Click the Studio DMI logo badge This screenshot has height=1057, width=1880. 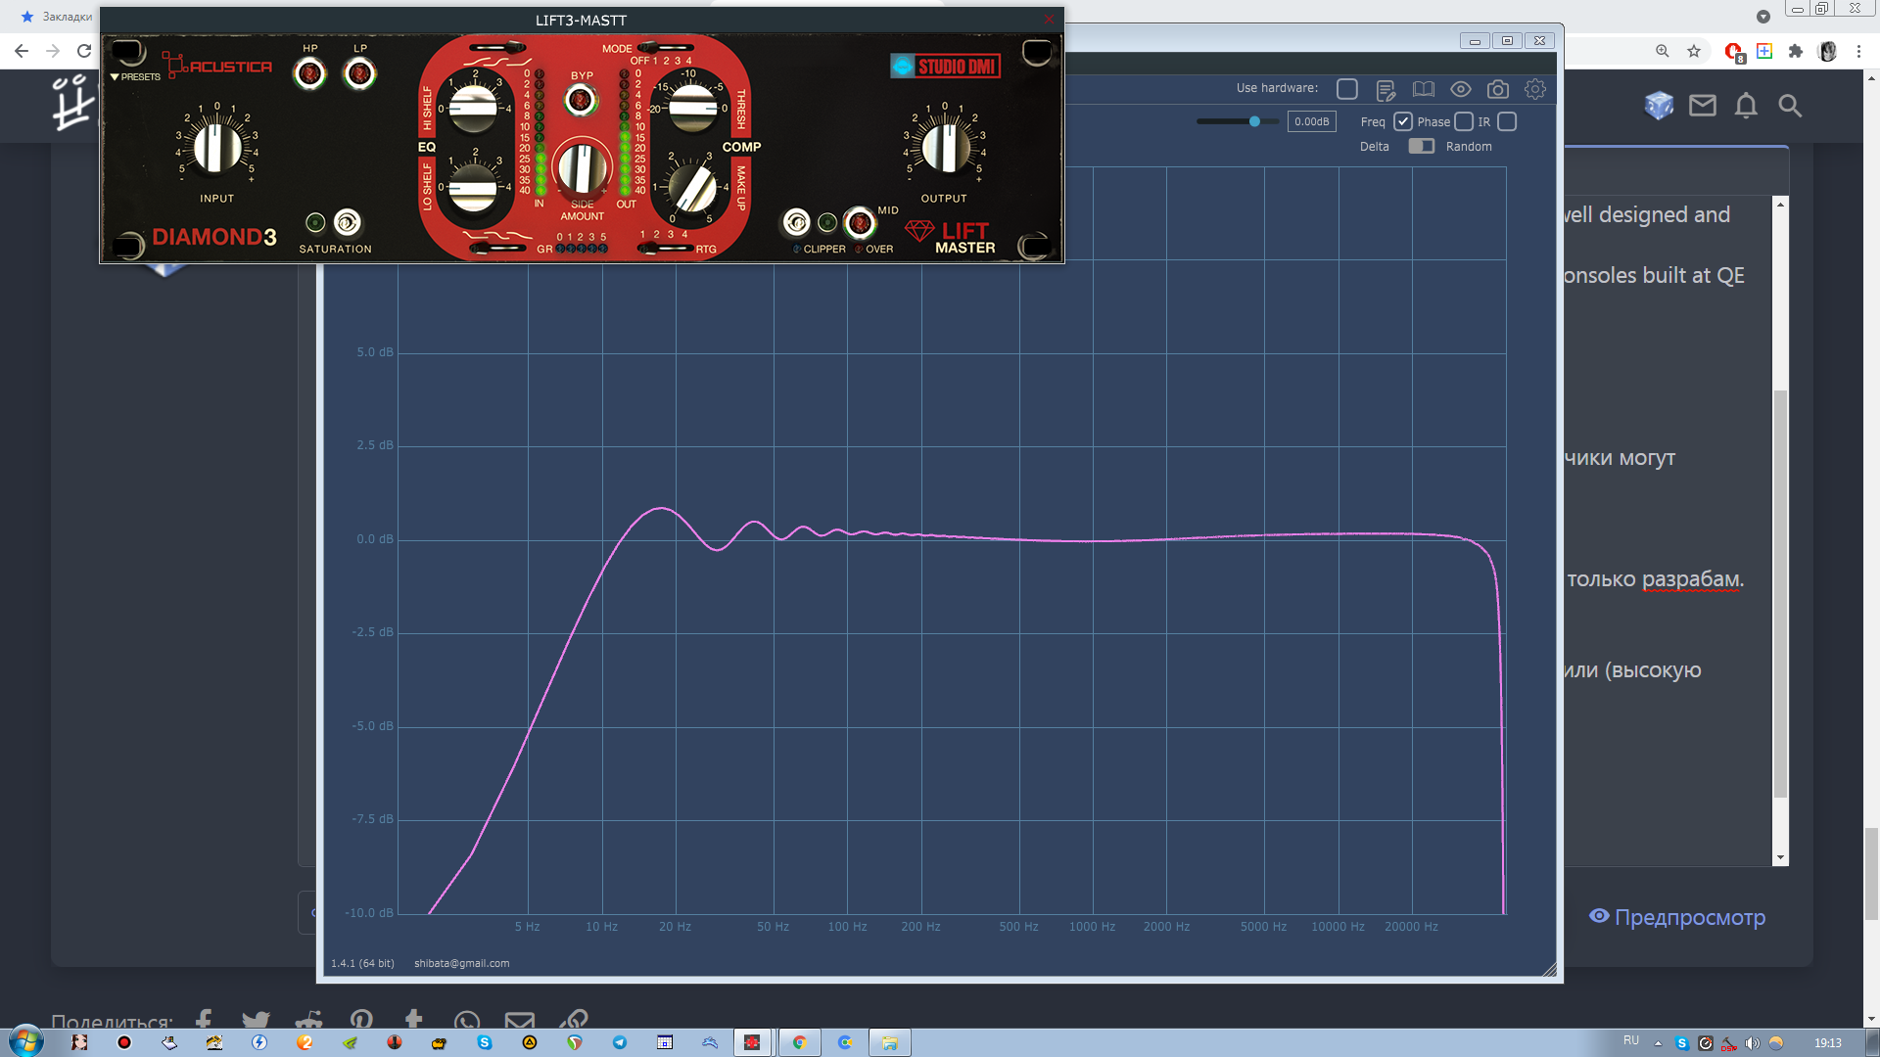945,67
